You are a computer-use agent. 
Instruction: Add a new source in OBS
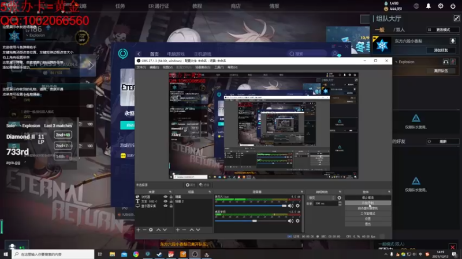tap(138, 230)
